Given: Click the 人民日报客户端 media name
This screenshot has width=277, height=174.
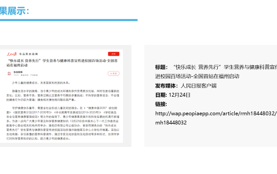Looking at the screenshot, I should click(x=199, y=86).
